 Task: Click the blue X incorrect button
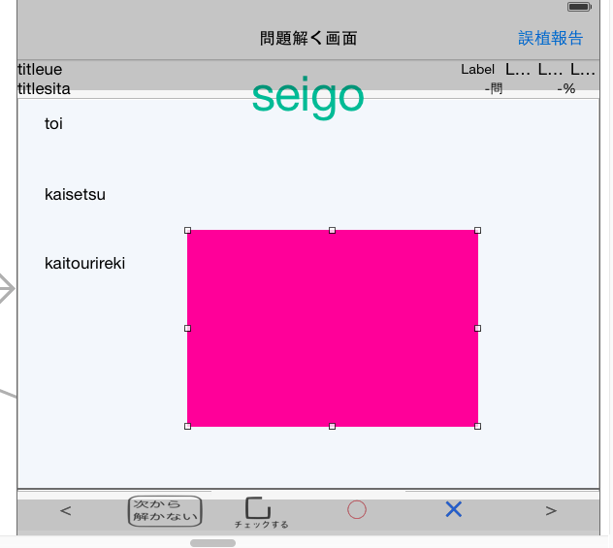(454, 510)
